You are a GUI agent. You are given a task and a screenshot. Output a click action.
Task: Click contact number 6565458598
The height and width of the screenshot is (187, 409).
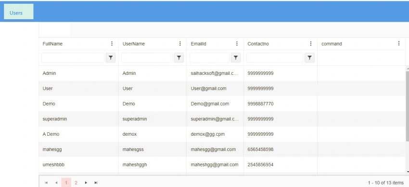[260, 149]
